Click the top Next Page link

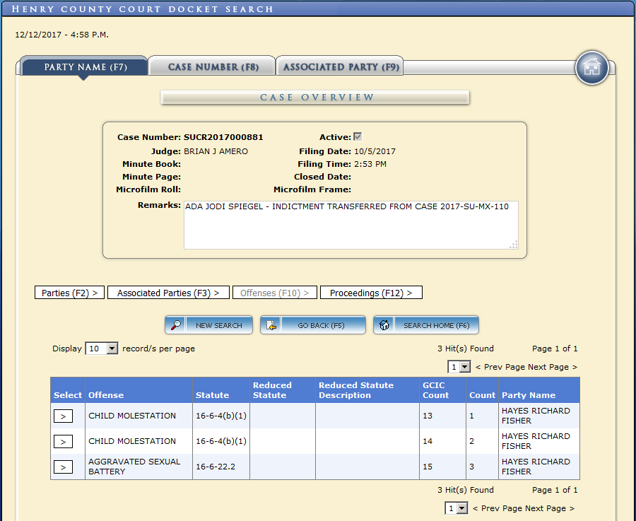[x=552, y=367]
